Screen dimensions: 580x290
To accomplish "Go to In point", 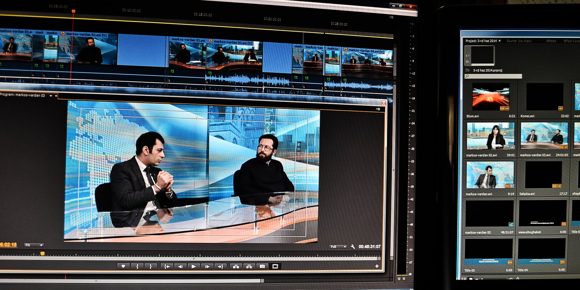I will pos(167,266).
